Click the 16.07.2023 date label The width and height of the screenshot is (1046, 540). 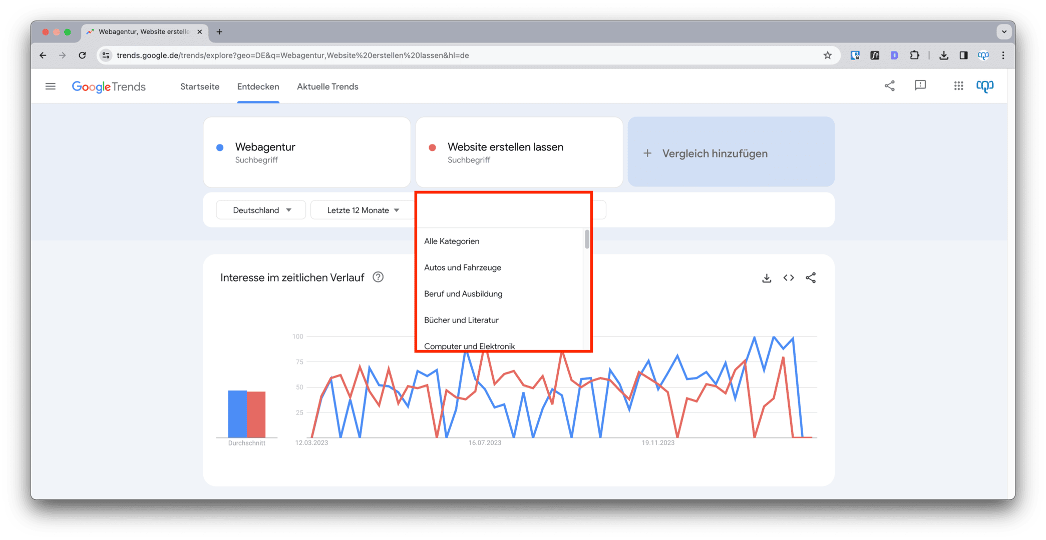tap(485, 443)
